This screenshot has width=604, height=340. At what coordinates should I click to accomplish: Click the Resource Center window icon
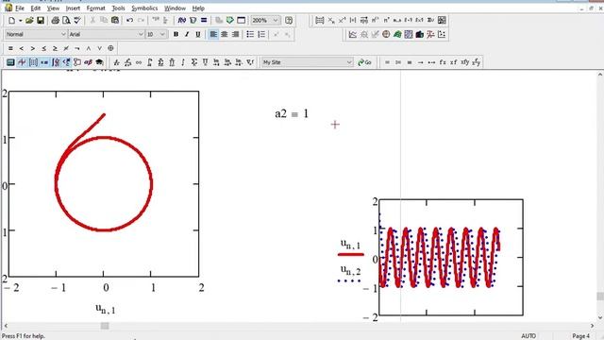point(242,21)
